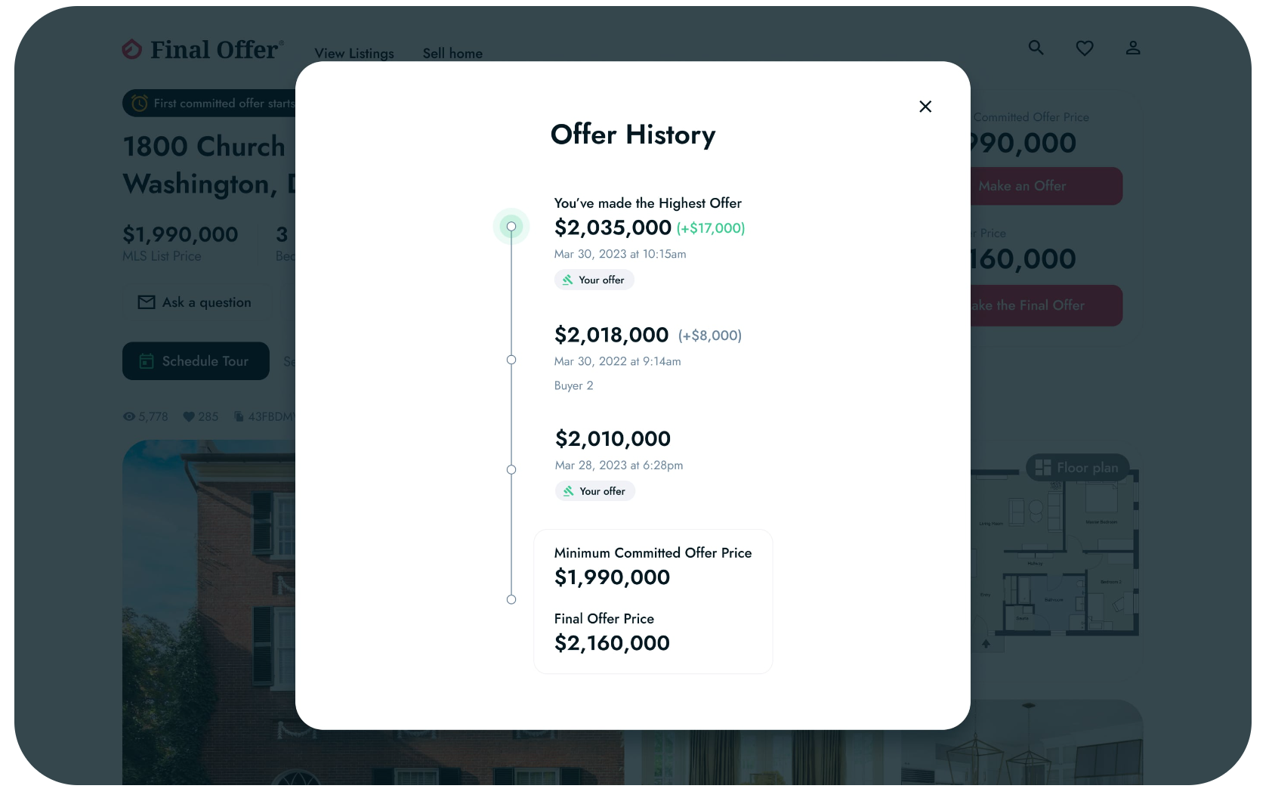Click the search magnifier icon
Viewport: 1272px width, 798px height.
(1036, 48)
